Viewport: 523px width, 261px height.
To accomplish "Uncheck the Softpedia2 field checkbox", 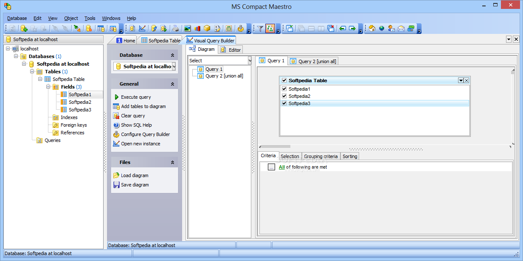I will [284, 96].
